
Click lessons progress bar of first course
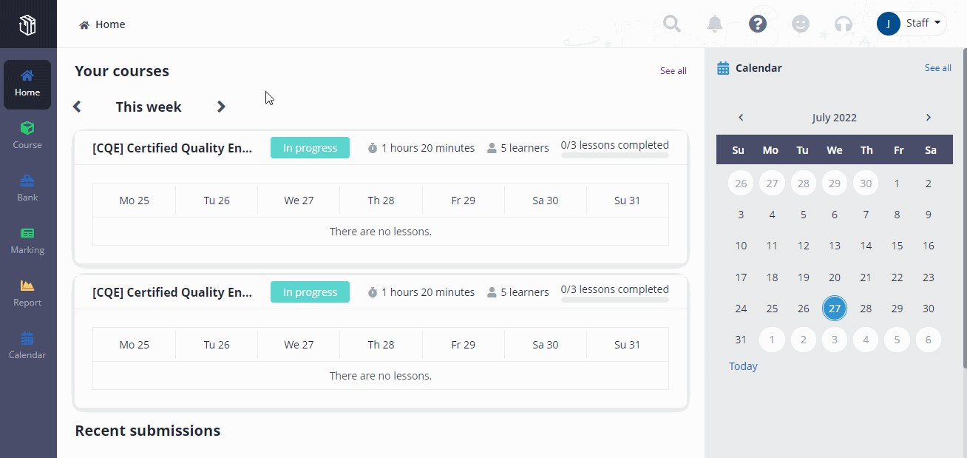point(614,155)
